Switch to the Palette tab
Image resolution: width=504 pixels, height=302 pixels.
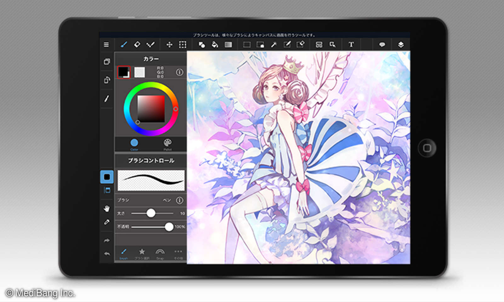click(x=168, y=144)
